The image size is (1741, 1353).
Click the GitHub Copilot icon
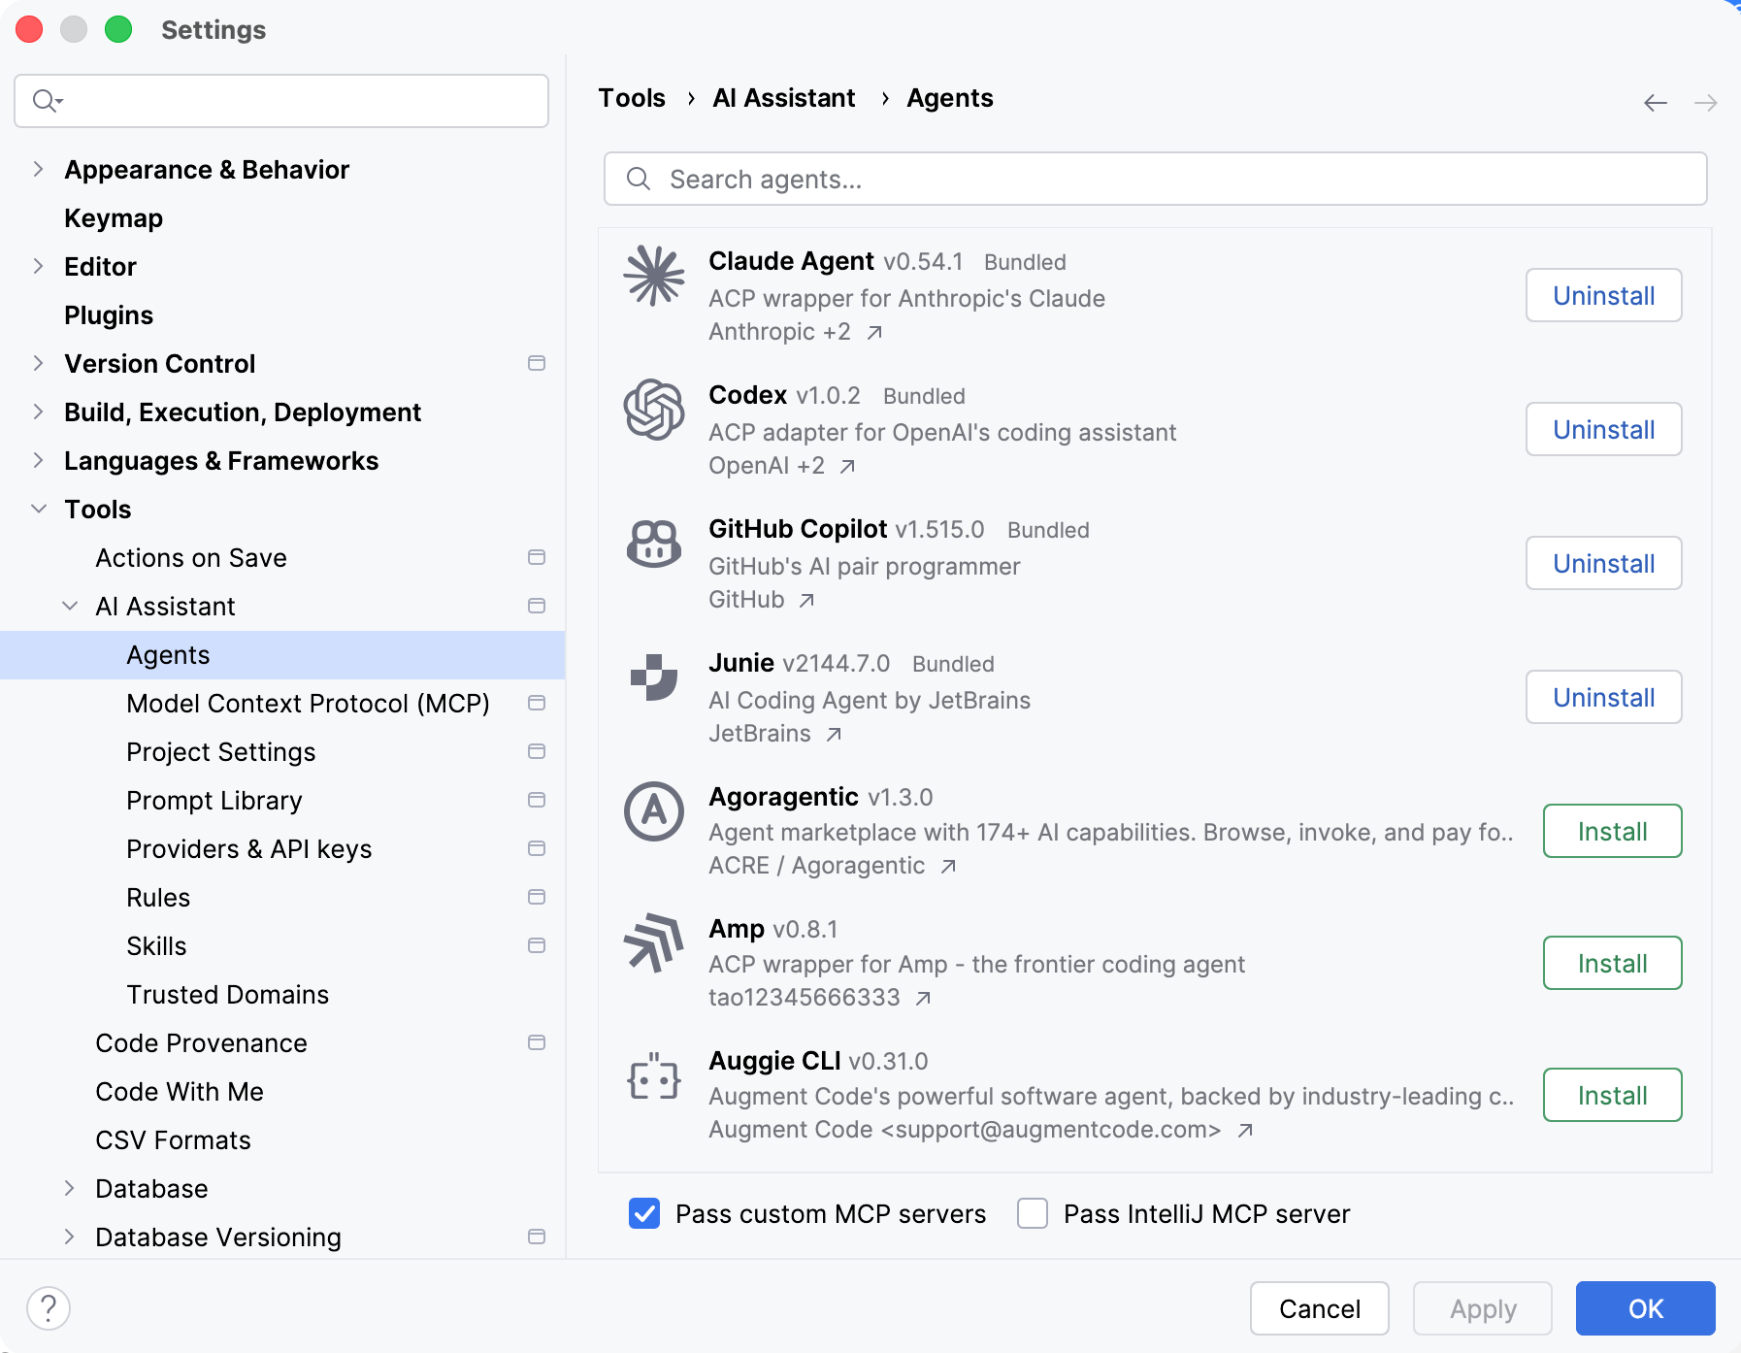click(x=654, y=544)
